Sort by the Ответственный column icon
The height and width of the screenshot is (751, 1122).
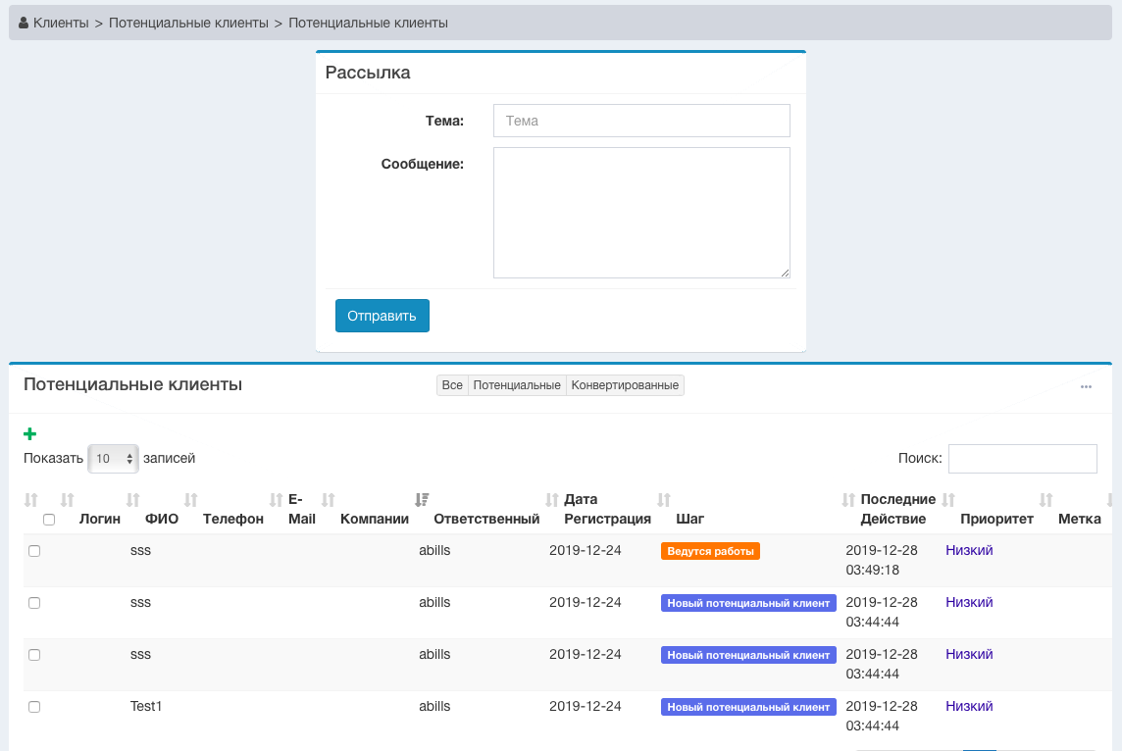click(422, 500)
